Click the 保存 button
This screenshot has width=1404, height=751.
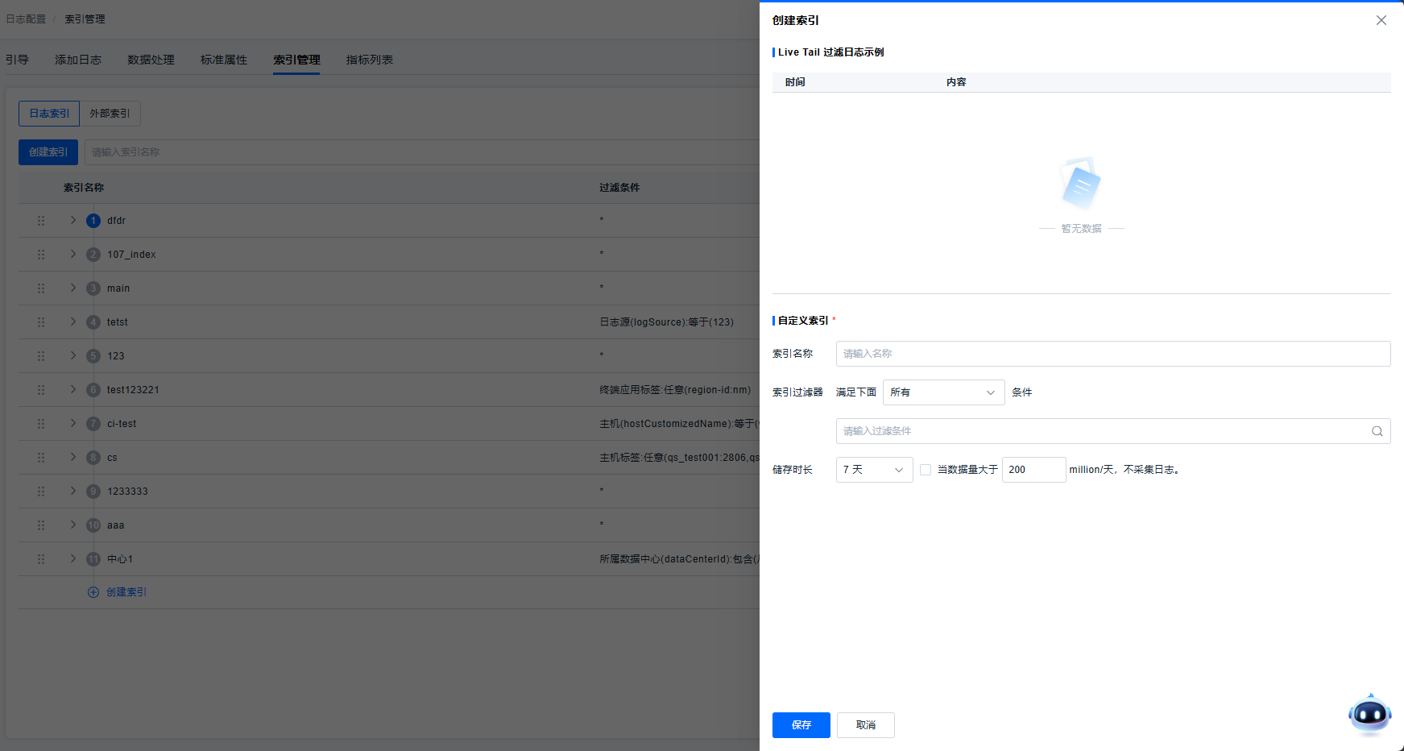tap(801, 725)
